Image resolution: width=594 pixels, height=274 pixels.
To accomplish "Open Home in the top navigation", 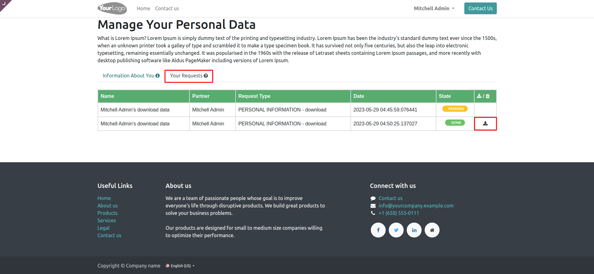I will coord(143,8).
